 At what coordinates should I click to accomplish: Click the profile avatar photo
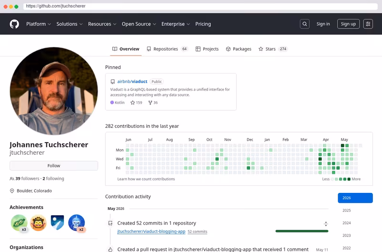pyautogui.click(x=53, y=91)
